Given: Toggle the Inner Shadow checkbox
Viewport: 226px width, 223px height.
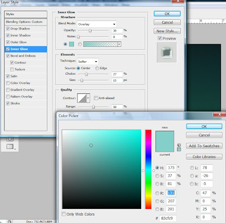Looking at the screenshot, I should [8, 36].
